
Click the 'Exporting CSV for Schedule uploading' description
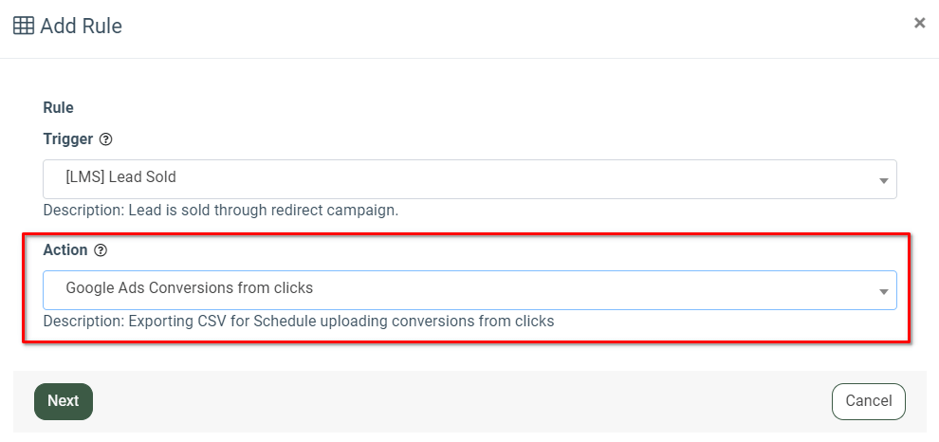pos(299,322)
